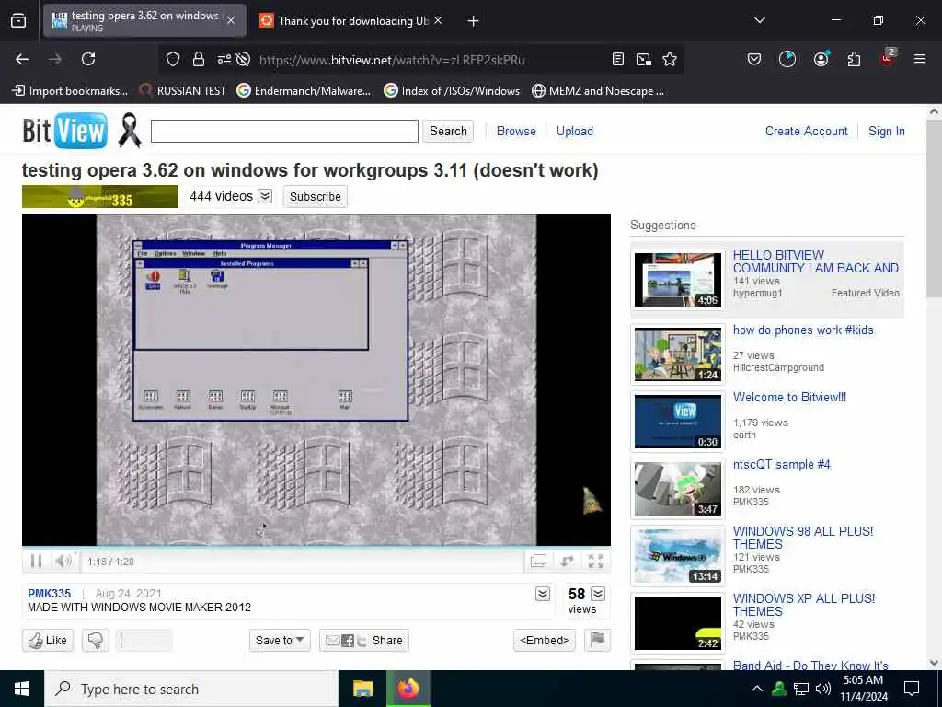The height and width of the screenshot is (707, 942).
Task: Click the Share button
Action: coord(364,641)
